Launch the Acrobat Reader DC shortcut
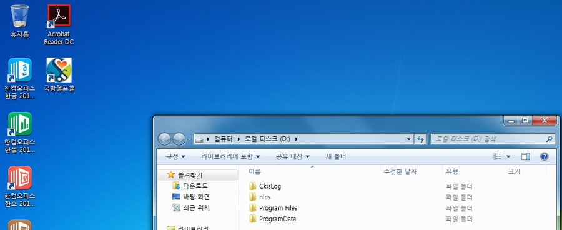The image size is (562, 230). coord(59,25)
